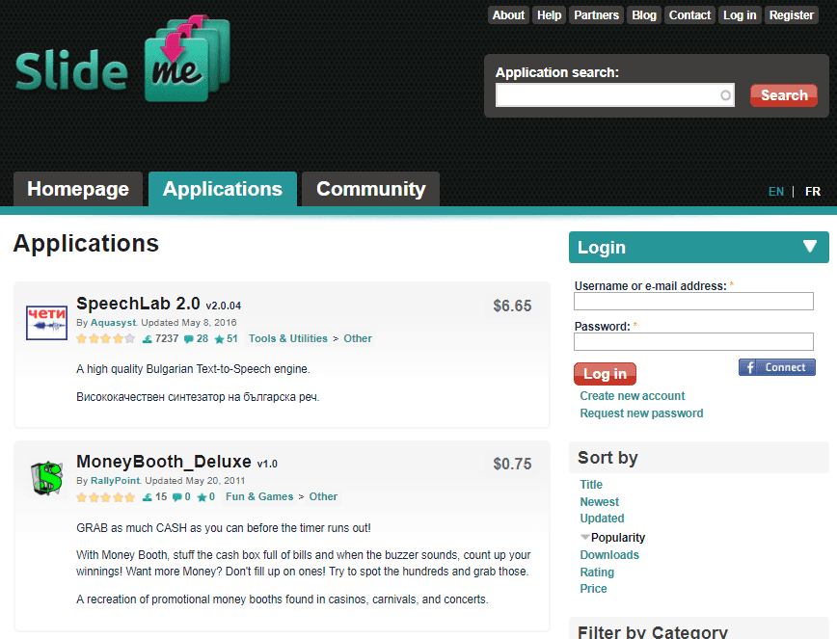Open the Help page
This screenshot has width=837, height=639.
tap(549, 14)
